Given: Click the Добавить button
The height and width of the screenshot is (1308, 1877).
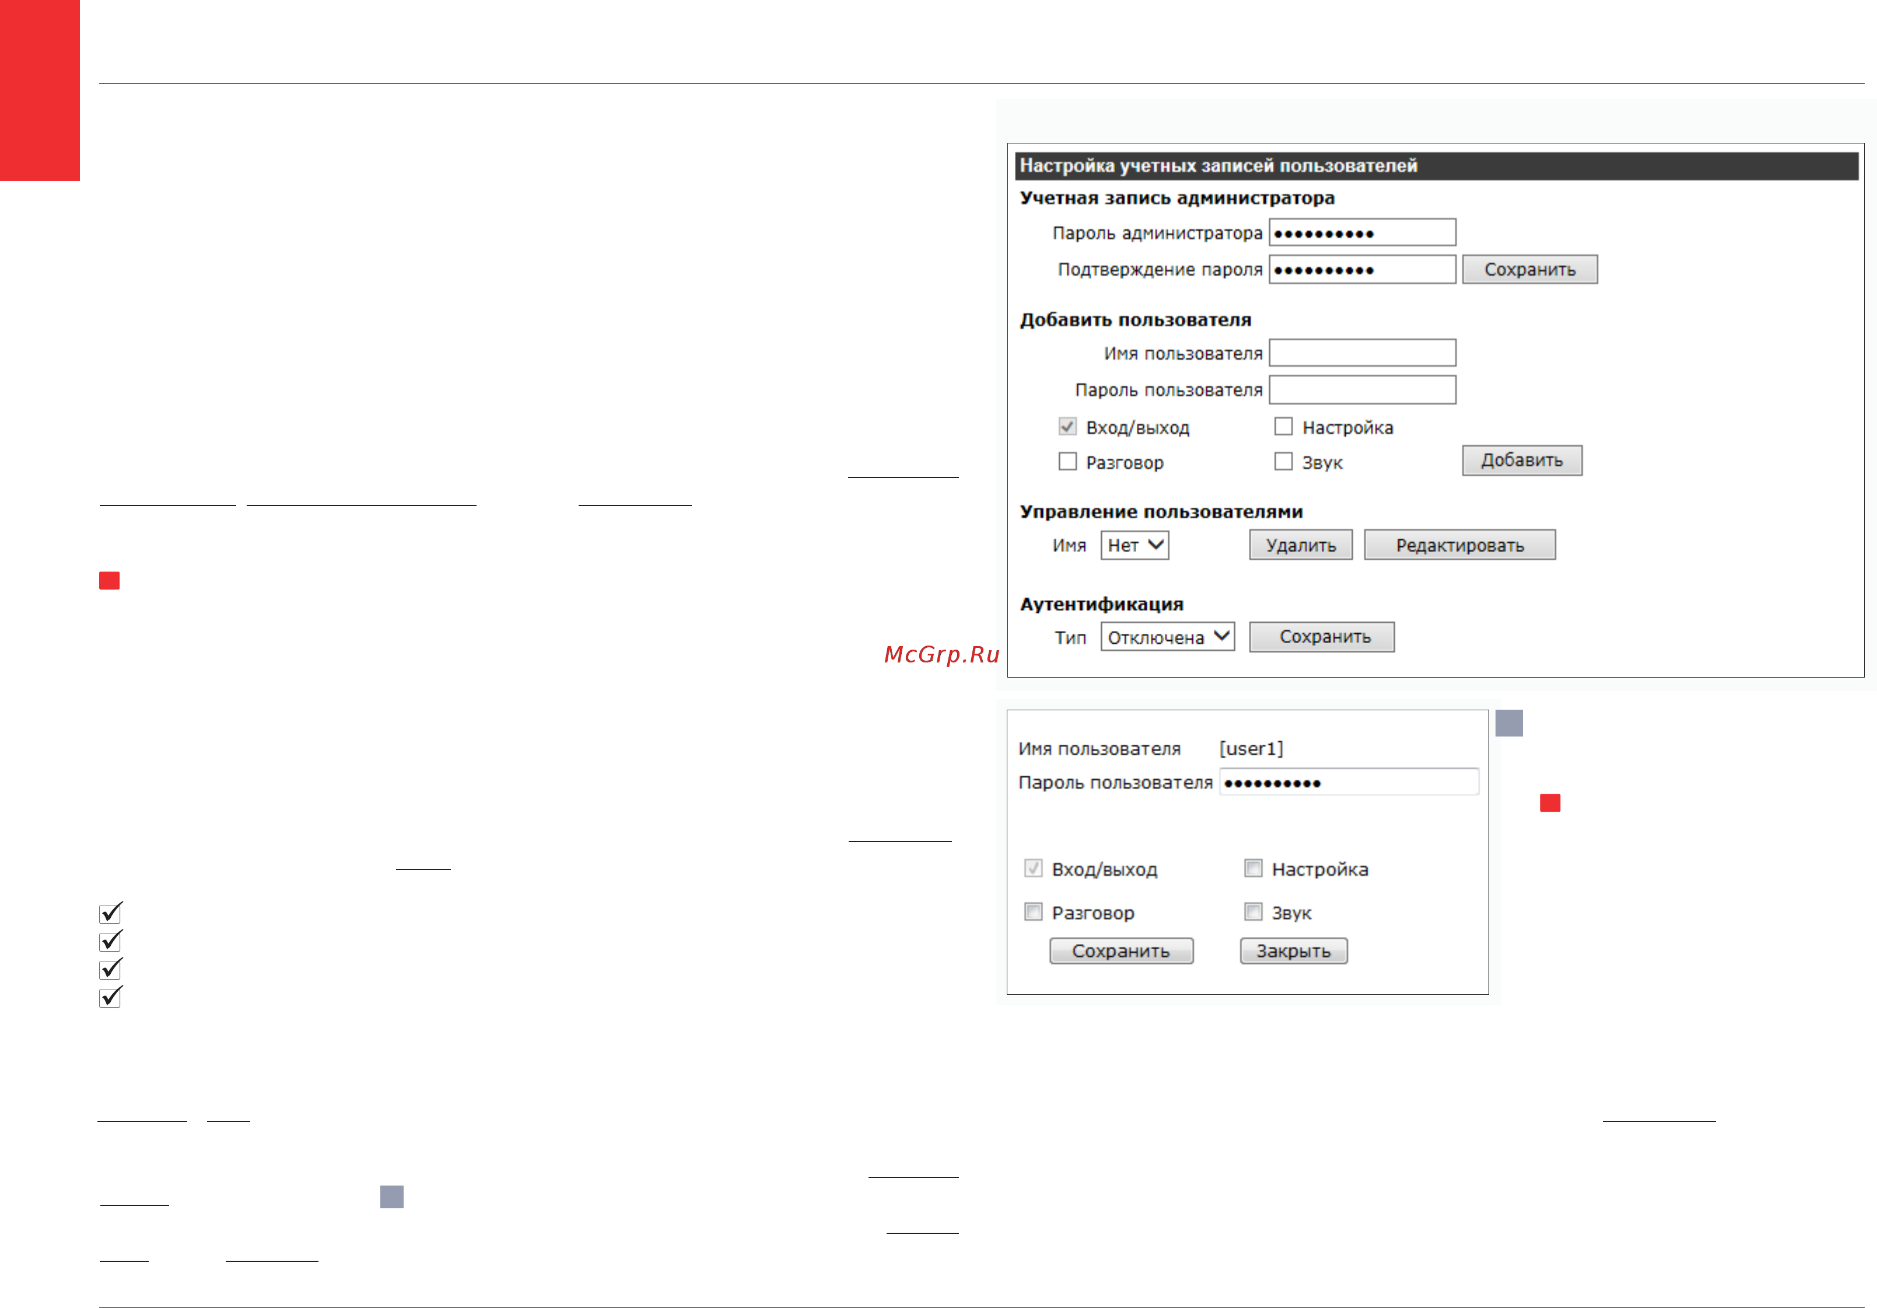Looking at the screenshot, I should (1521, 460).
